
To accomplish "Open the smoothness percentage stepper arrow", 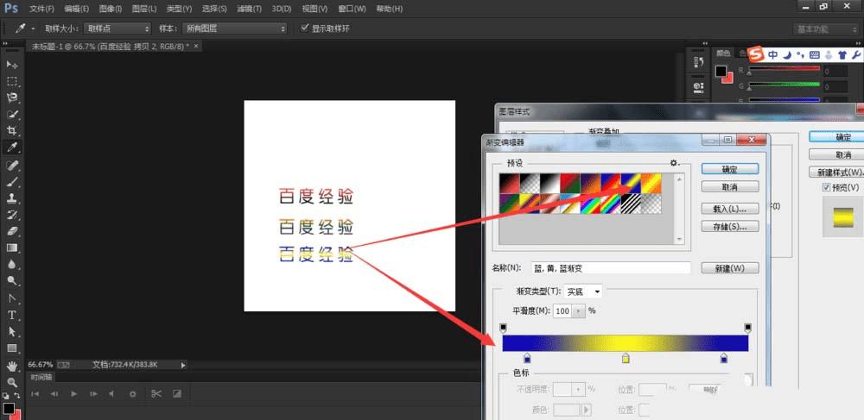I will (578, 310).
